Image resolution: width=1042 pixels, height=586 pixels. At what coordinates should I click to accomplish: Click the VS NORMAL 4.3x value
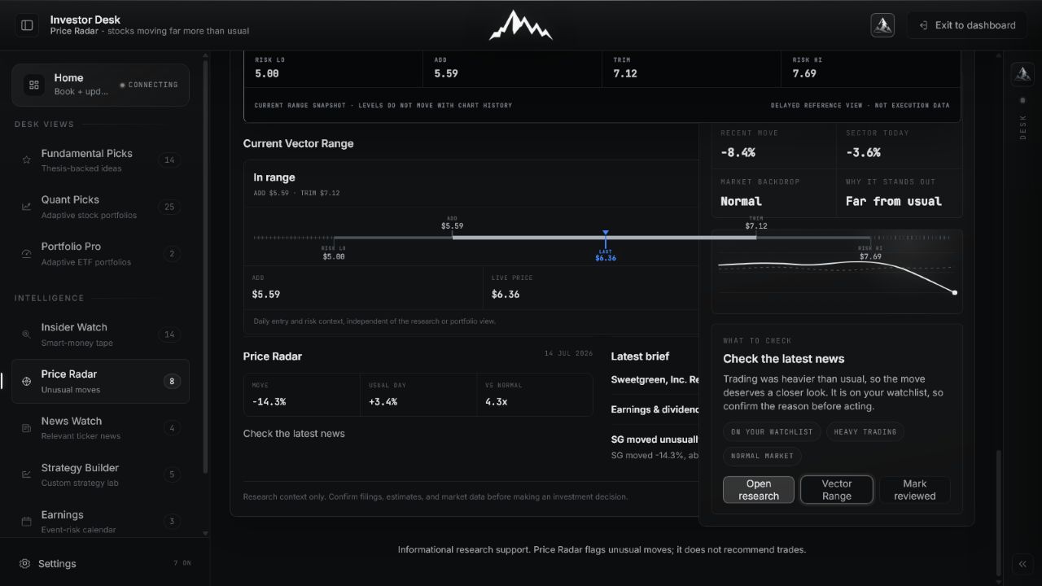point(496,402)
